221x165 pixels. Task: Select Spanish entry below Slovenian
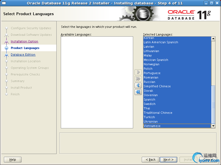(177, 99)
